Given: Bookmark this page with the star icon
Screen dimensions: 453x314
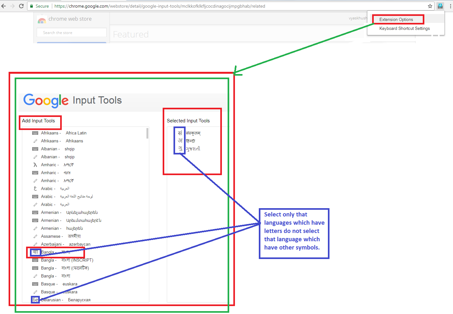Looking at the screenshot, I should 430,6.
